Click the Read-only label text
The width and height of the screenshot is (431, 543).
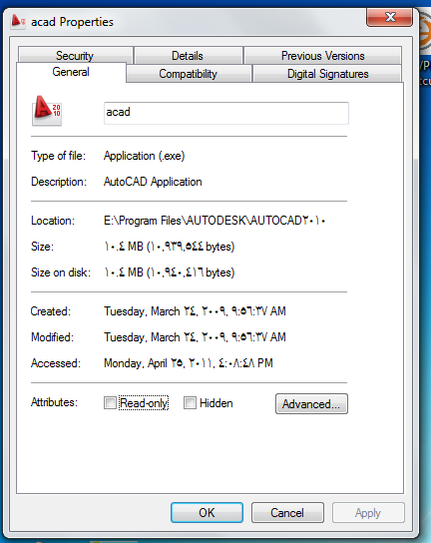pos(144,403)
